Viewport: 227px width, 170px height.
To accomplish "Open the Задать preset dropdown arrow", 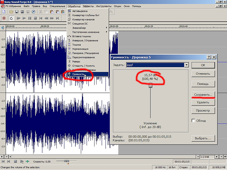I will pos(186,65).
